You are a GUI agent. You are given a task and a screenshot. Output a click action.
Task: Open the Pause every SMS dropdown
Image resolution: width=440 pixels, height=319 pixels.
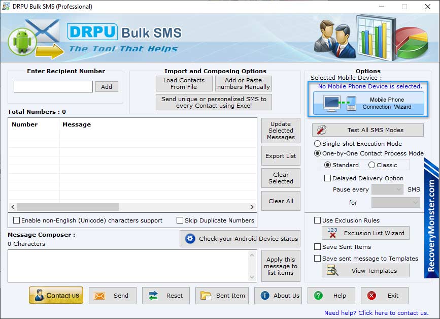[387, 189]
